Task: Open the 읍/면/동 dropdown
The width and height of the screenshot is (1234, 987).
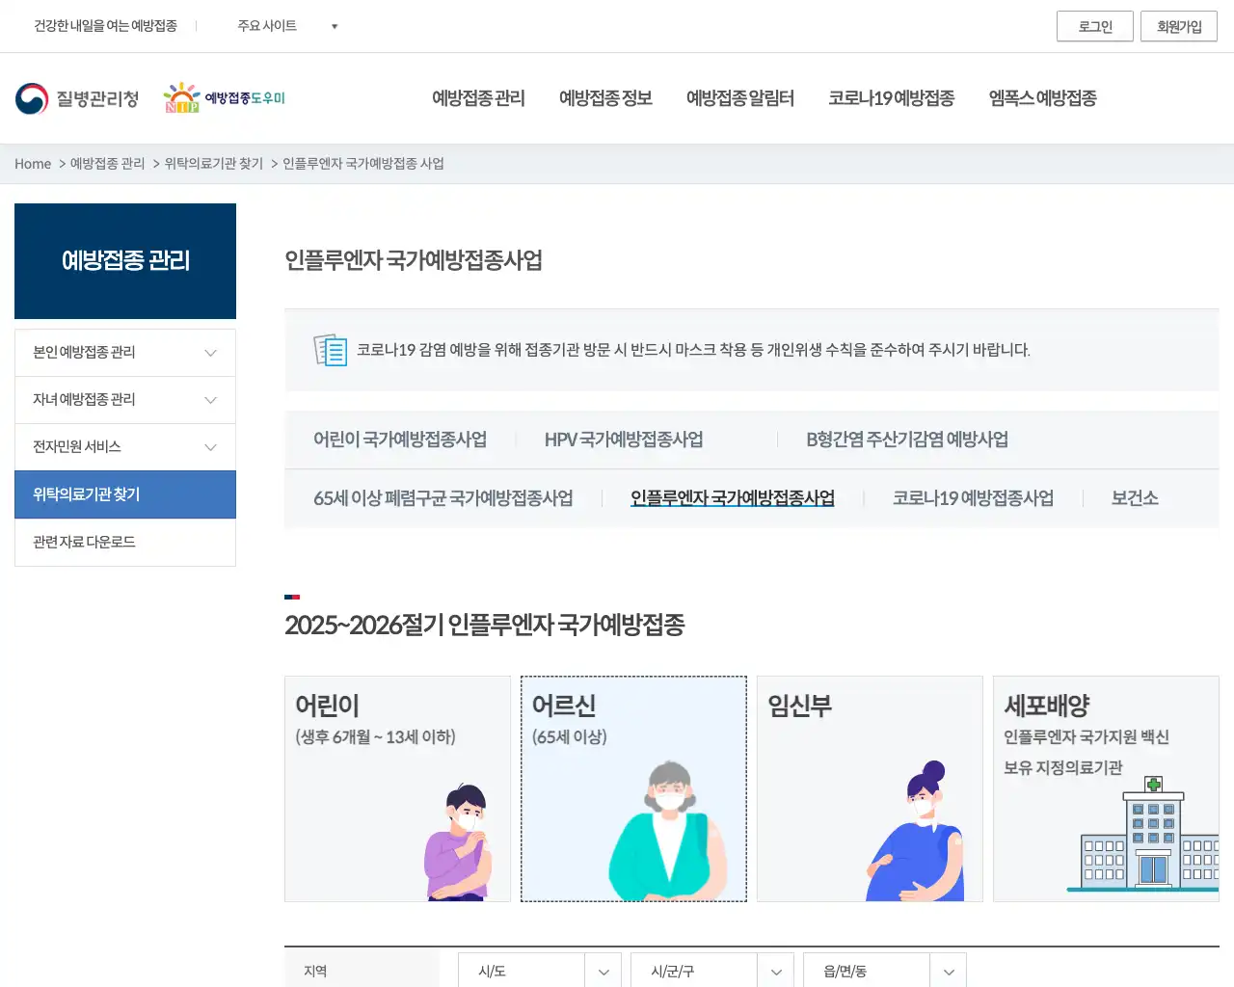Action: coord(884,971)
